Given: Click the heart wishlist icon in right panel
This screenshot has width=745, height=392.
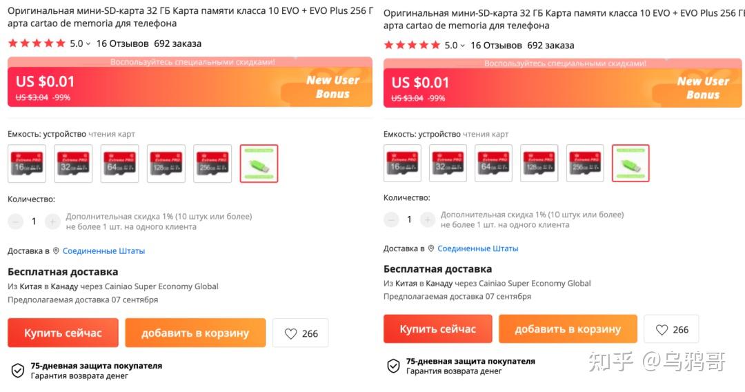Looking at the screenshot, I should (662, 330).
